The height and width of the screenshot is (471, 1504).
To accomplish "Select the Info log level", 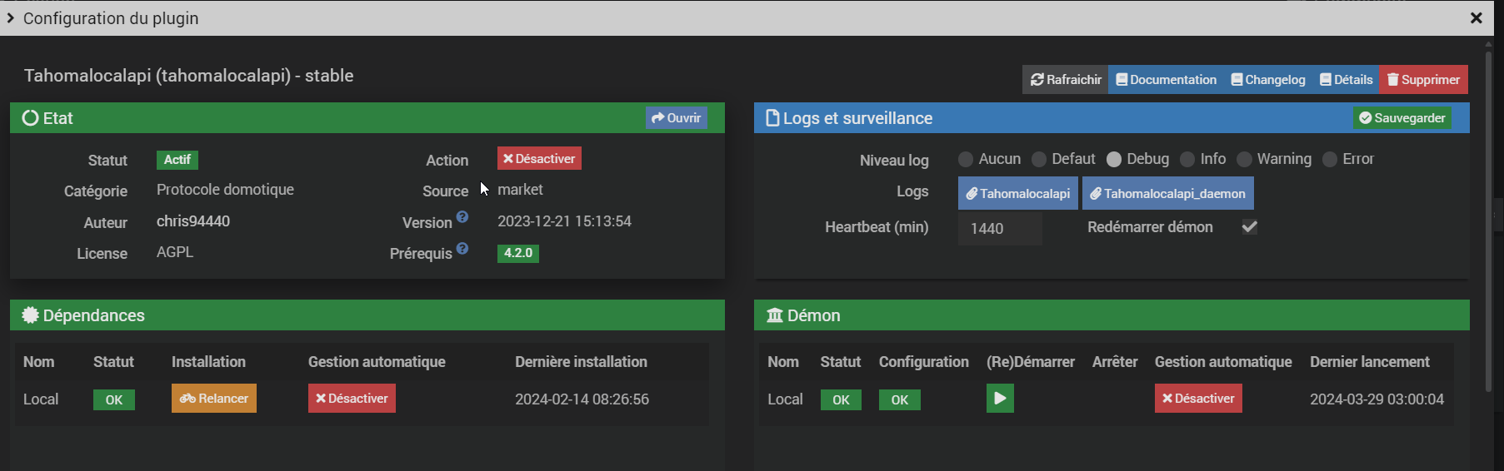I will click(1187, 159).
